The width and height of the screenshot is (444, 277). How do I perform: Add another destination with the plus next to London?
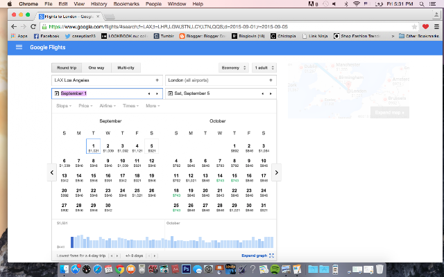coord(271,80)
